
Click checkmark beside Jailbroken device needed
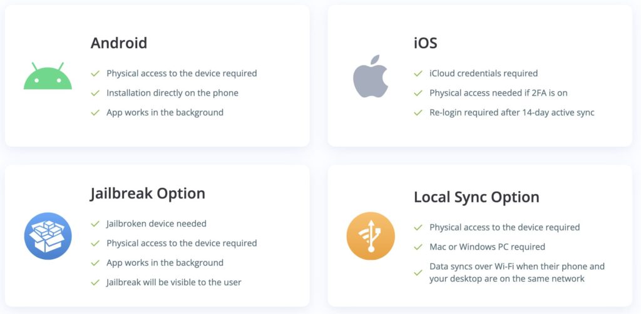[x=95, y=224]
